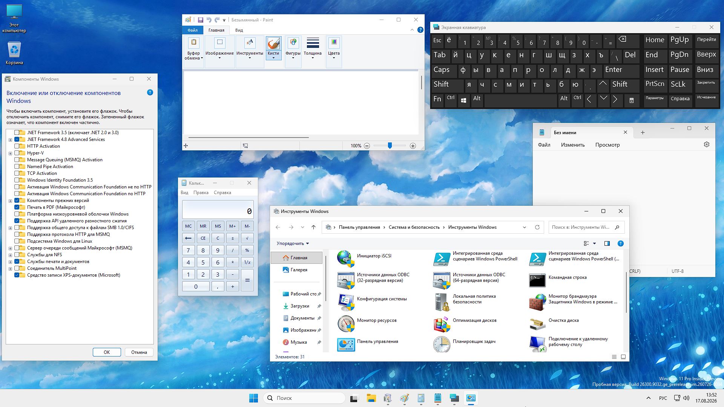The image size is (724, 407).
Task: Open the recent locations dropdown in Explorer
Action: (x=302, y=227)
